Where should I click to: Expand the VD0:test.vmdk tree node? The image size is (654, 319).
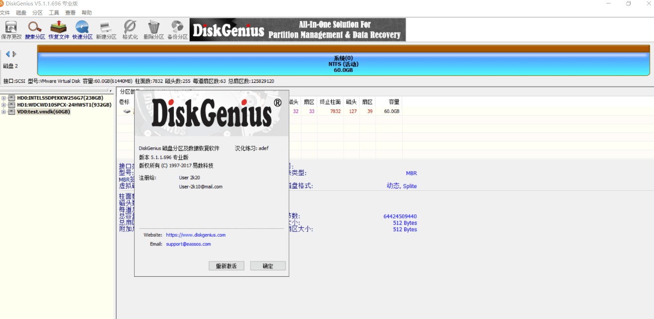pyautogui.click(x=4, y=112)
